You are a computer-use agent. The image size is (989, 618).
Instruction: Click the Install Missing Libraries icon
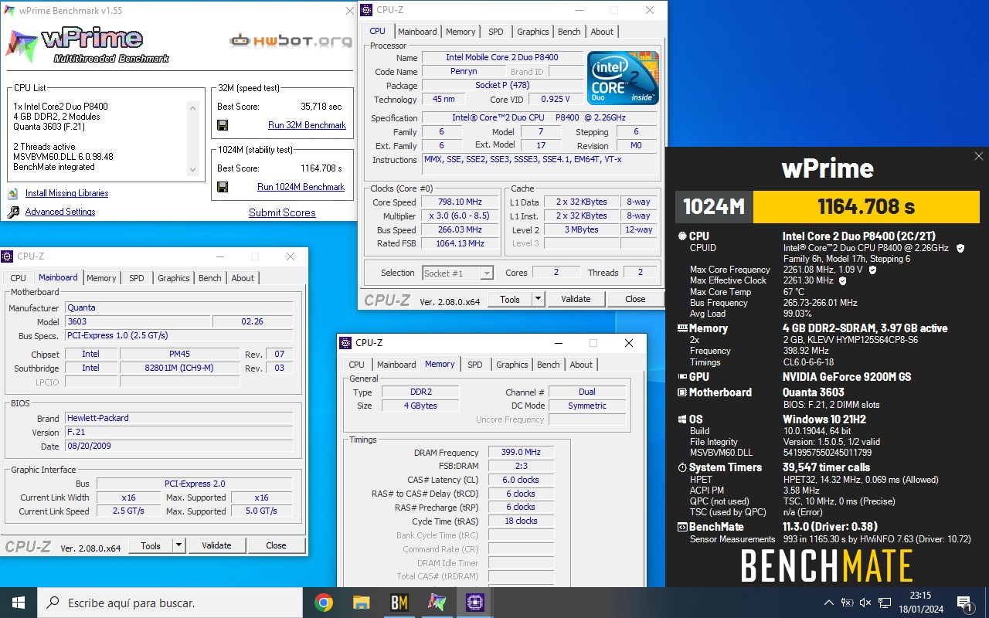(12, 193)
